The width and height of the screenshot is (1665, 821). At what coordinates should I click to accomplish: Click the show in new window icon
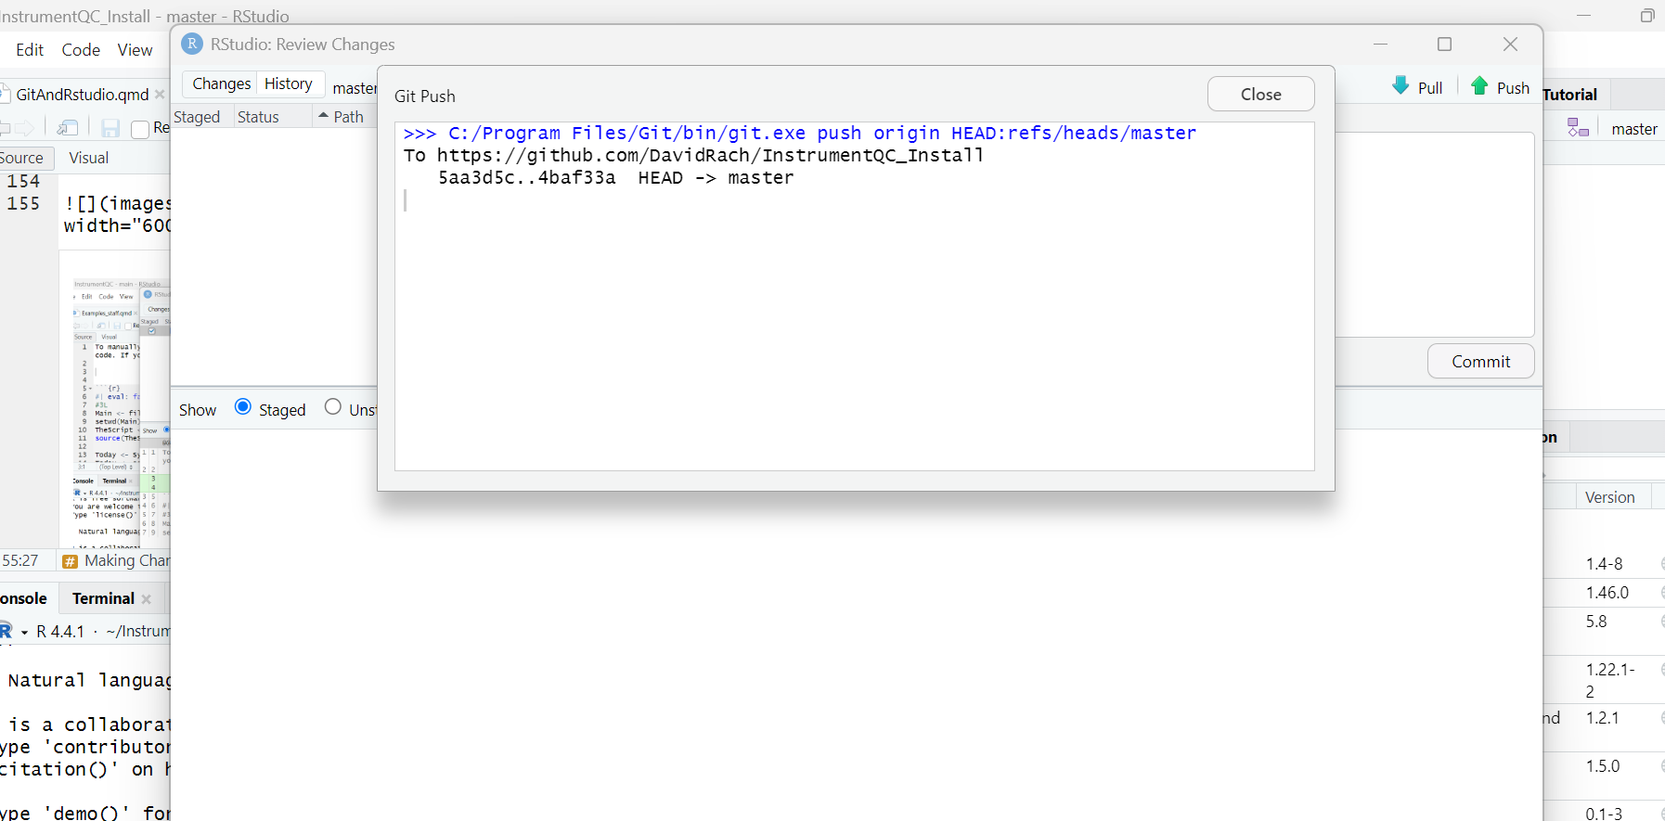click(x=68, y=128)
